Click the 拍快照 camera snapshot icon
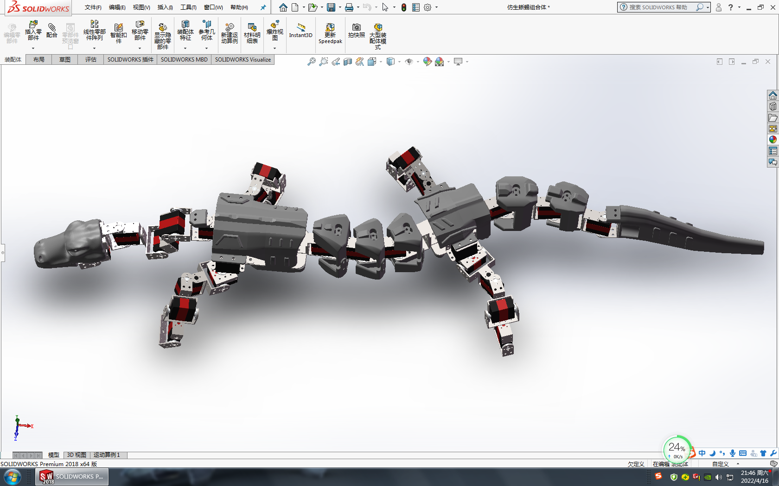 [356, 31]
